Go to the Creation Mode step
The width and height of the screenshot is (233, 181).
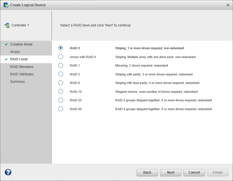click(x=21, y=44)
